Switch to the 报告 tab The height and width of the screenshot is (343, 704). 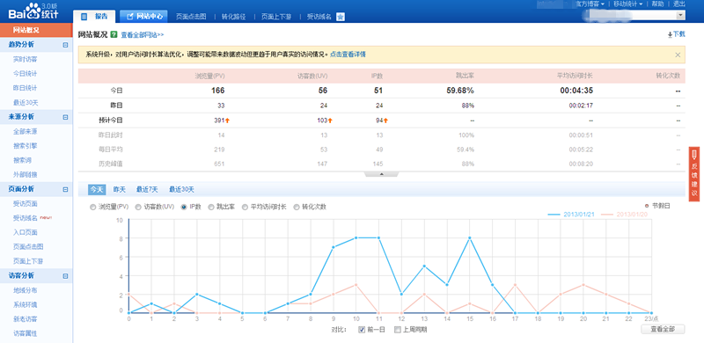pyautogui.click(x=94, y=17)
